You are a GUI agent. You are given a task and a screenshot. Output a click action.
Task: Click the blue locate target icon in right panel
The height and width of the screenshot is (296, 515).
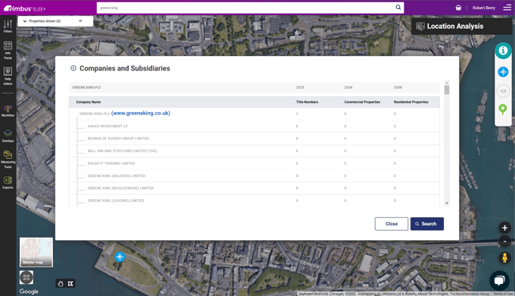pyautogui.click(x=503, y=72)
